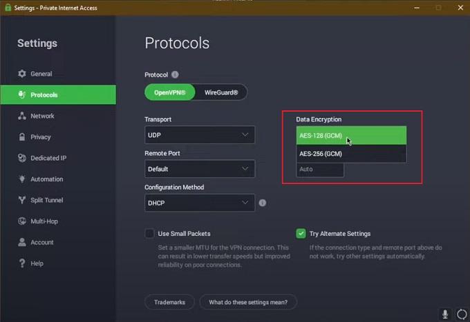
Task: Open the Account settings page
Action: click(58, 242)
